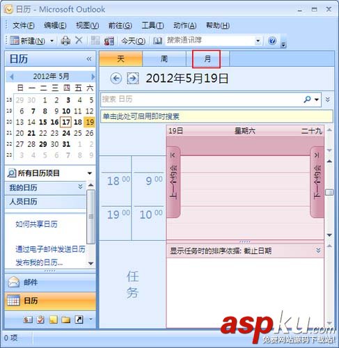Image resolution: width=339 pixels, height=348 pixels.
Task: Click People's Calendars (人员日历) header
Action: tap(45, 202)
